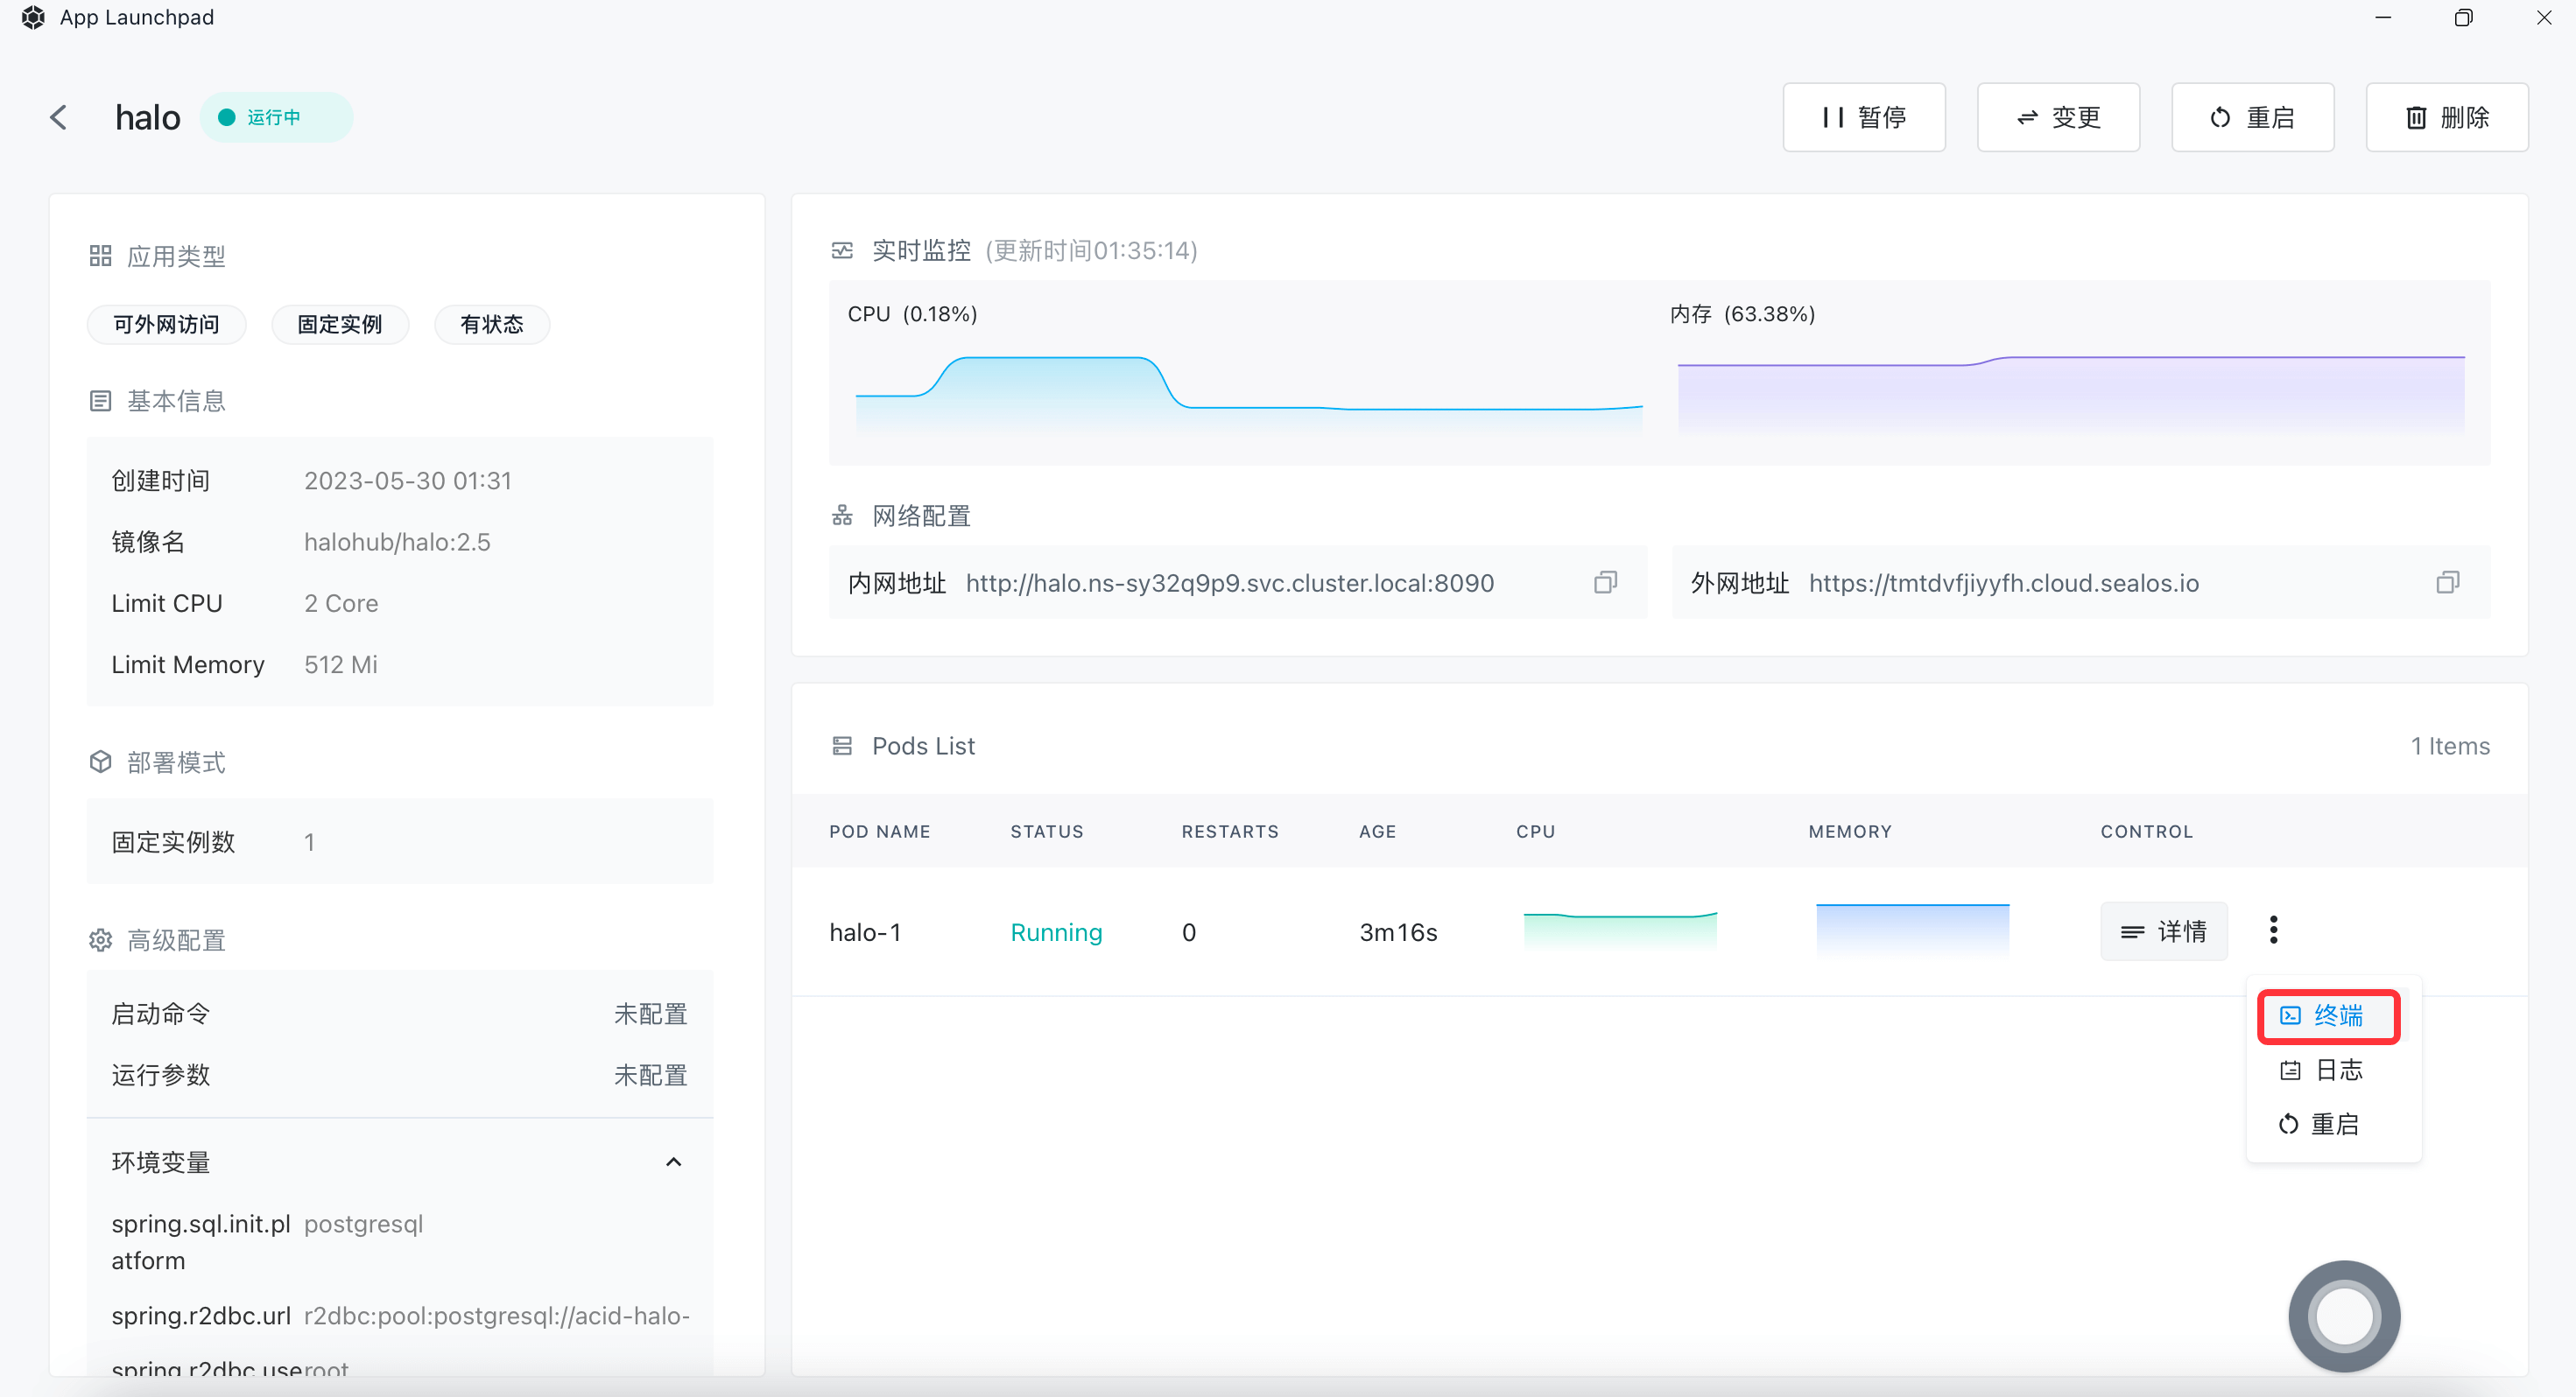The image size is (2576, 1397).
Task: Restart the app using top 重启 button
Action: point(2252,117)
